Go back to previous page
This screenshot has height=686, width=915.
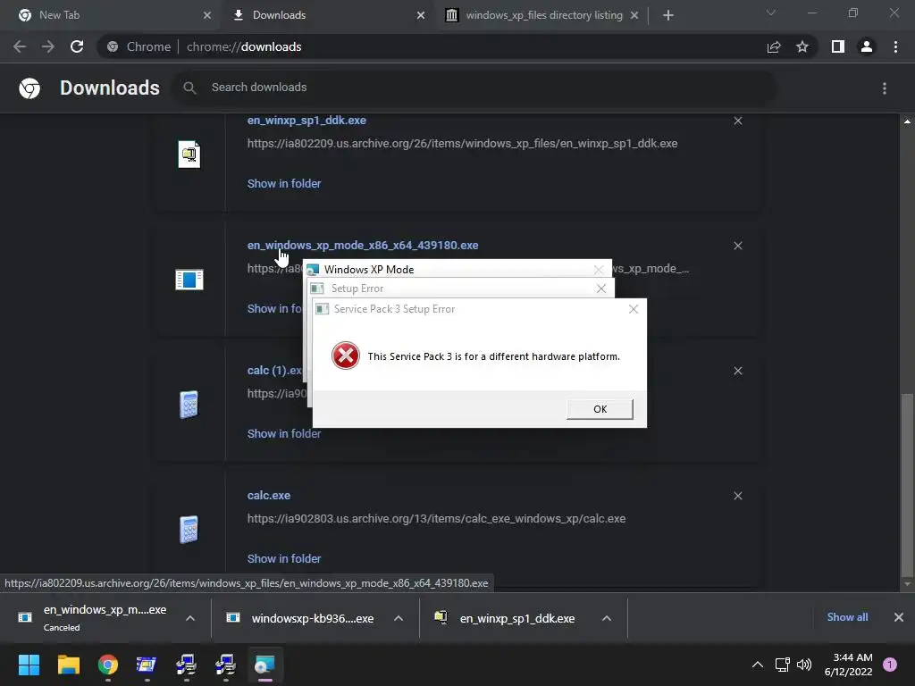(x=20, y=46)
